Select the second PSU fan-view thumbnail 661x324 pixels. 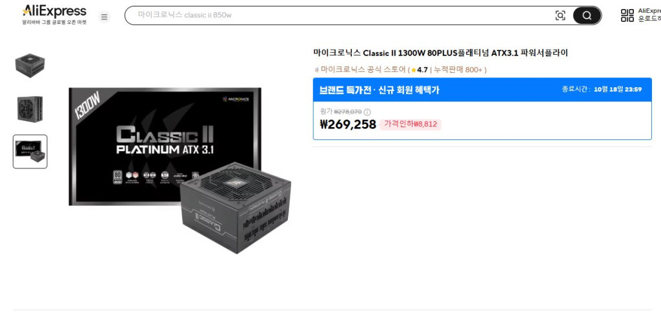30,108
